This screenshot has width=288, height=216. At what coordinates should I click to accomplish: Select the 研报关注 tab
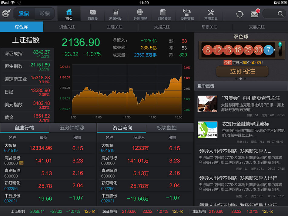click(209, 27)
